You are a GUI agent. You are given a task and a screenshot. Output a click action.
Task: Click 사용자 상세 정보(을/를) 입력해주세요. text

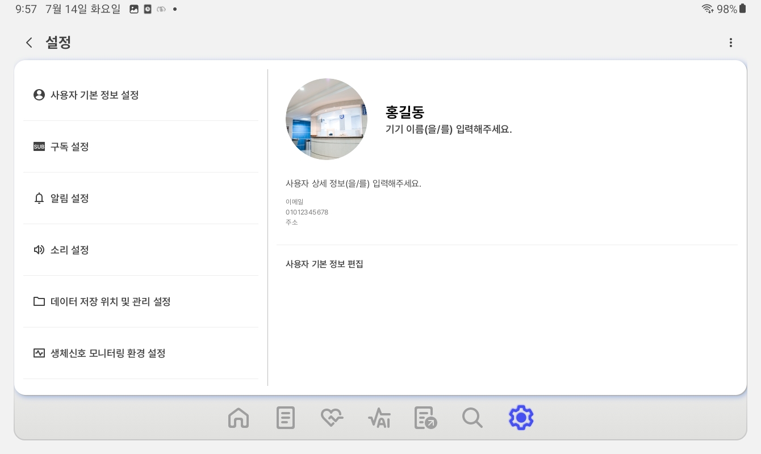coord(353,183)
